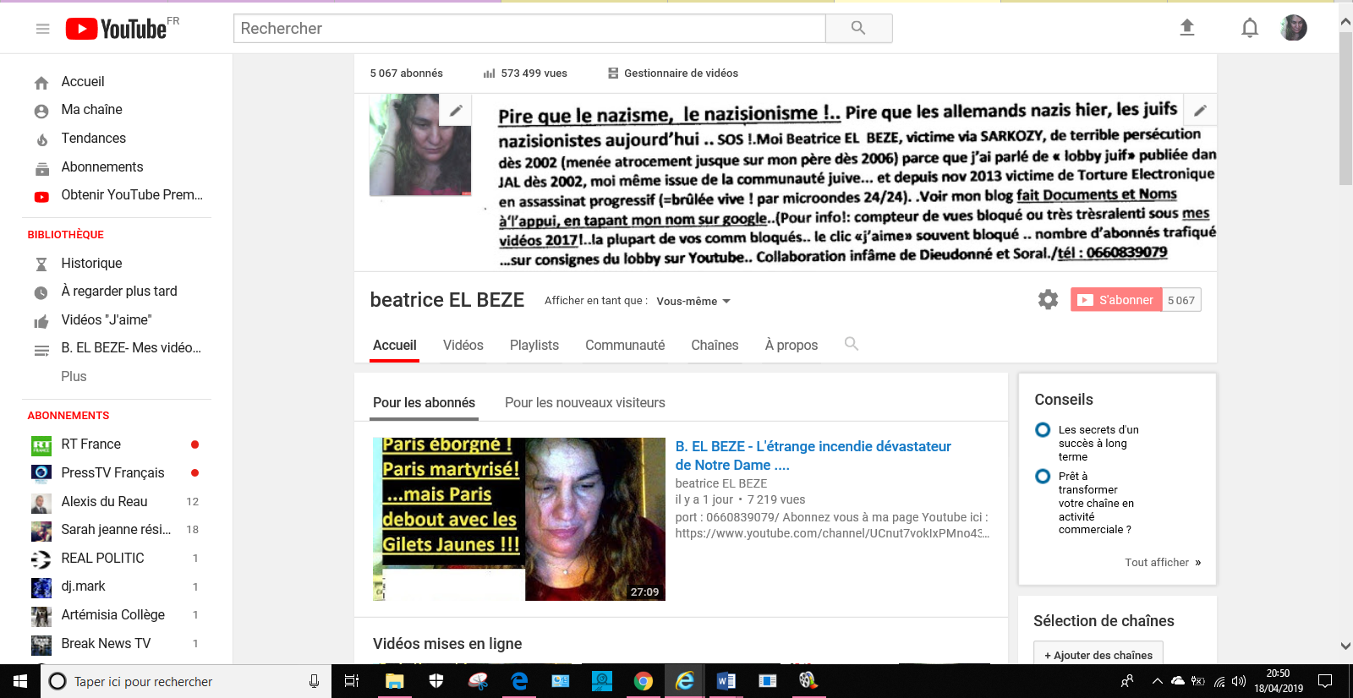Play the Gilets Jaunes video thumbnail
This screenshot has width=1353, height=698.
pyautogui.click(x=519, y=519)
